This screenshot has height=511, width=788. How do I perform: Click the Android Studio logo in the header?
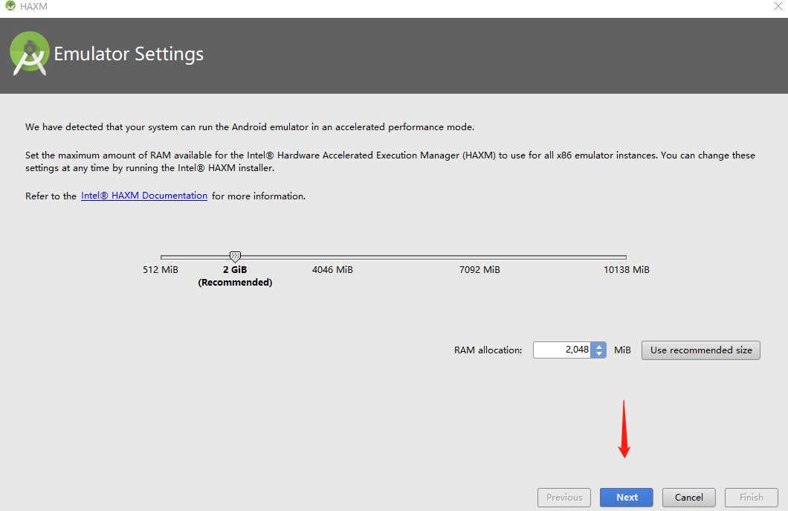point(30,54)
